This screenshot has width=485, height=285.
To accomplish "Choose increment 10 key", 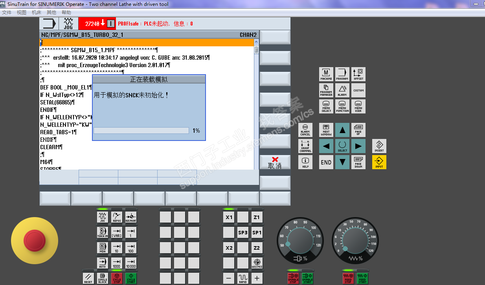I will [117, 248].
